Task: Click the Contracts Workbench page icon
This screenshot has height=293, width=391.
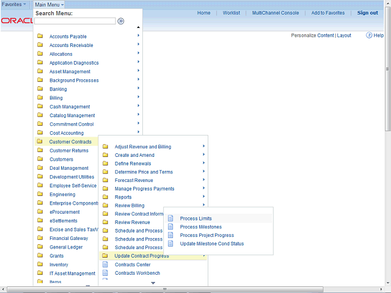Action: 106,273
